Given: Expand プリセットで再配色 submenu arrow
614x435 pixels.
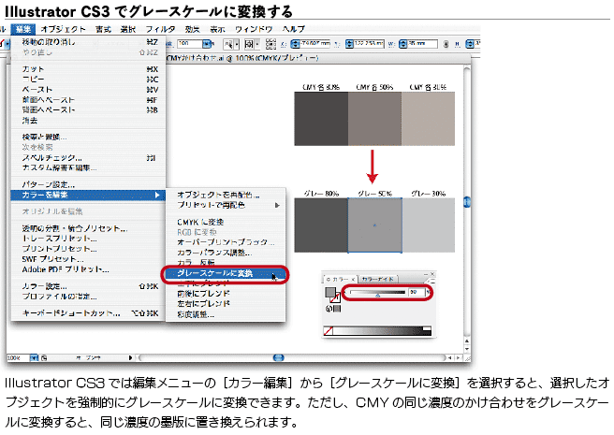Looking at the screenshot, I should [277, 205].
